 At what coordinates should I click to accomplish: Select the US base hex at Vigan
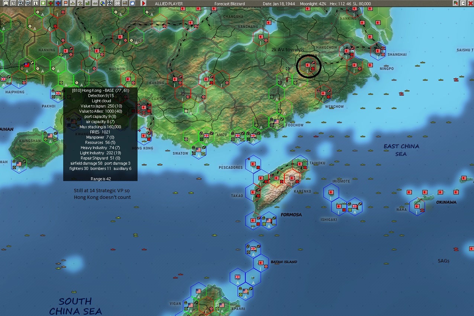pos(191,306)
